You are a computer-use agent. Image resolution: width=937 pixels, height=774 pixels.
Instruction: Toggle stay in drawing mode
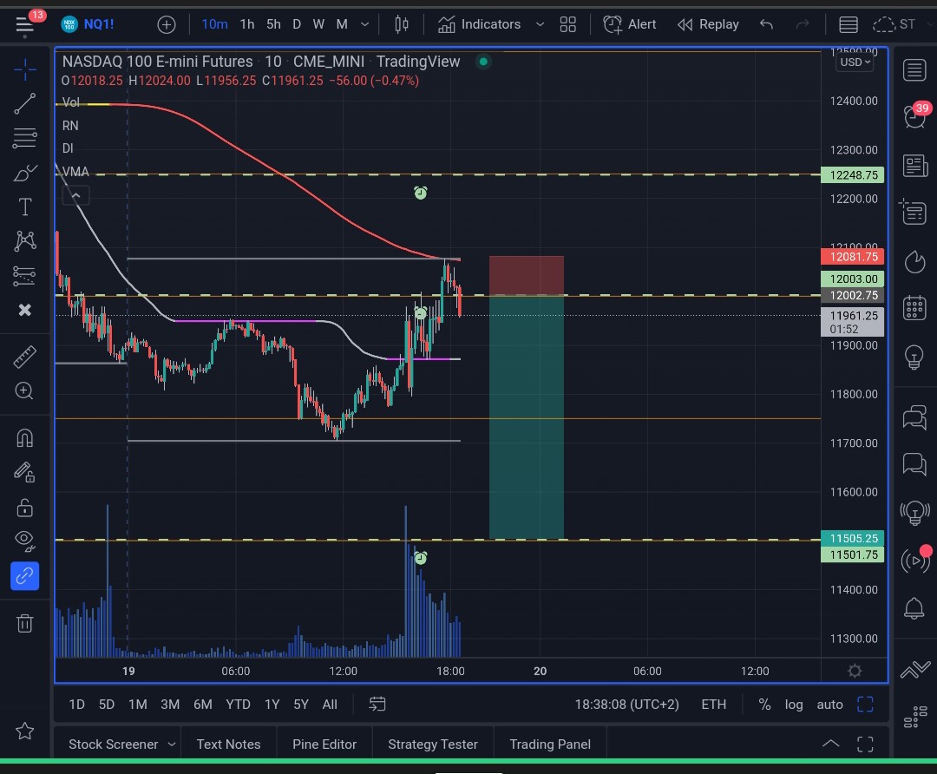coord(24,473)
